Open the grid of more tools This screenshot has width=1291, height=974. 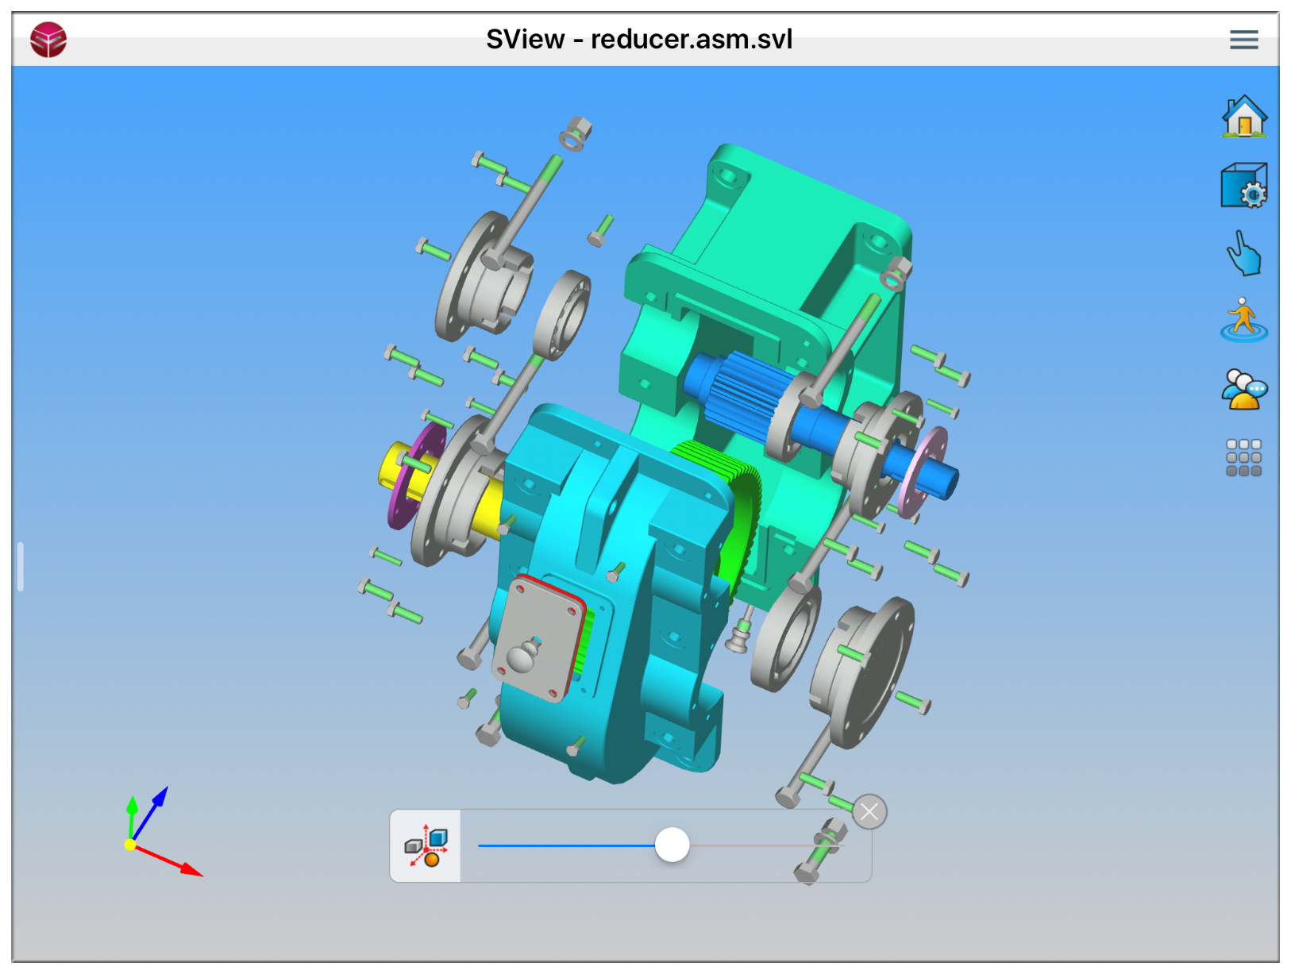click(x=1243, y=458)
